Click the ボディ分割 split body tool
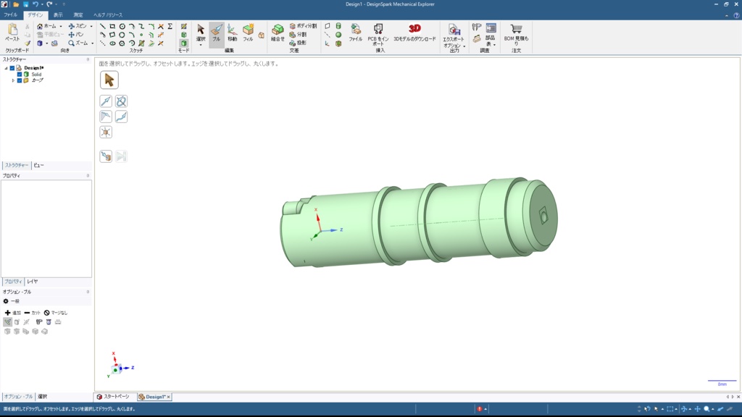Screen dimensions: 742x417 click(303, 26)
